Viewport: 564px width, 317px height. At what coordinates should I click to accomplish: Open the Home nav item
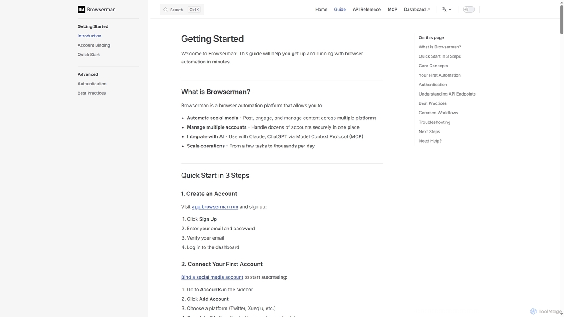[321, 9]
